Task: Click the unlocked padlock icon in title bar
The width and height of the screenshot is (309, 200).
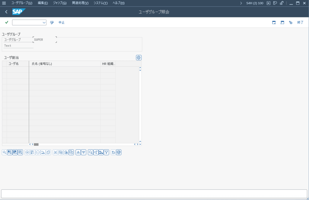Action: point(282,3)
